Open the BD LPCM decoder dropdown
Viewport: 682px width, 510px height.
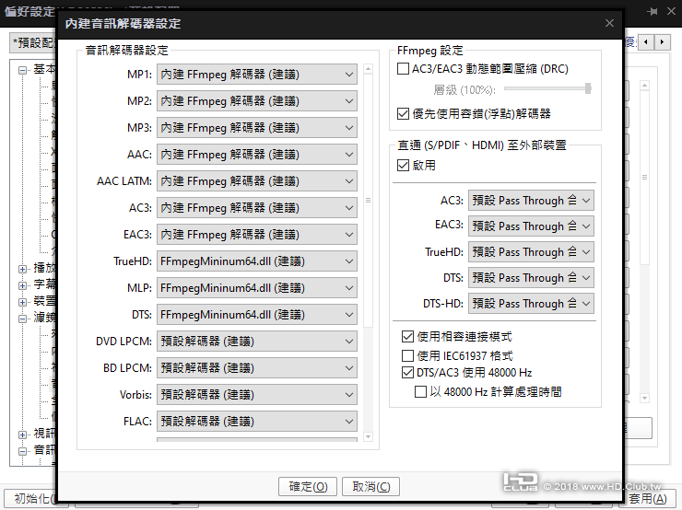[256, 368]
